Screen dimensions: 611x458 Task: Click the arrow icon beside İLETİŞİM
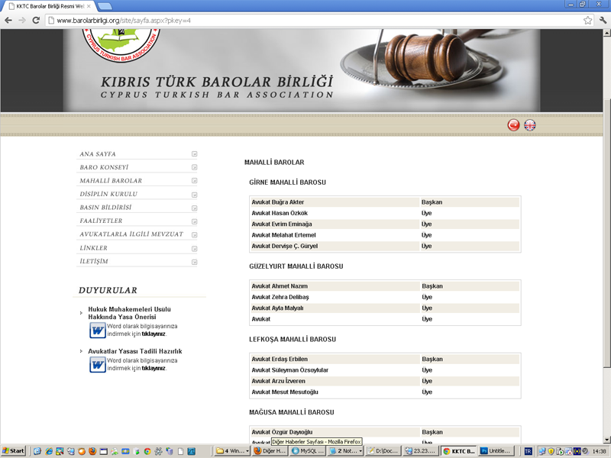(194, 262)
